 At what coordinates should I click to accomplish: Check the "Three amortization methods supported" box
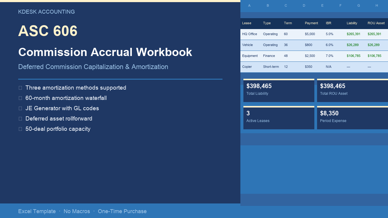point(20,88)
